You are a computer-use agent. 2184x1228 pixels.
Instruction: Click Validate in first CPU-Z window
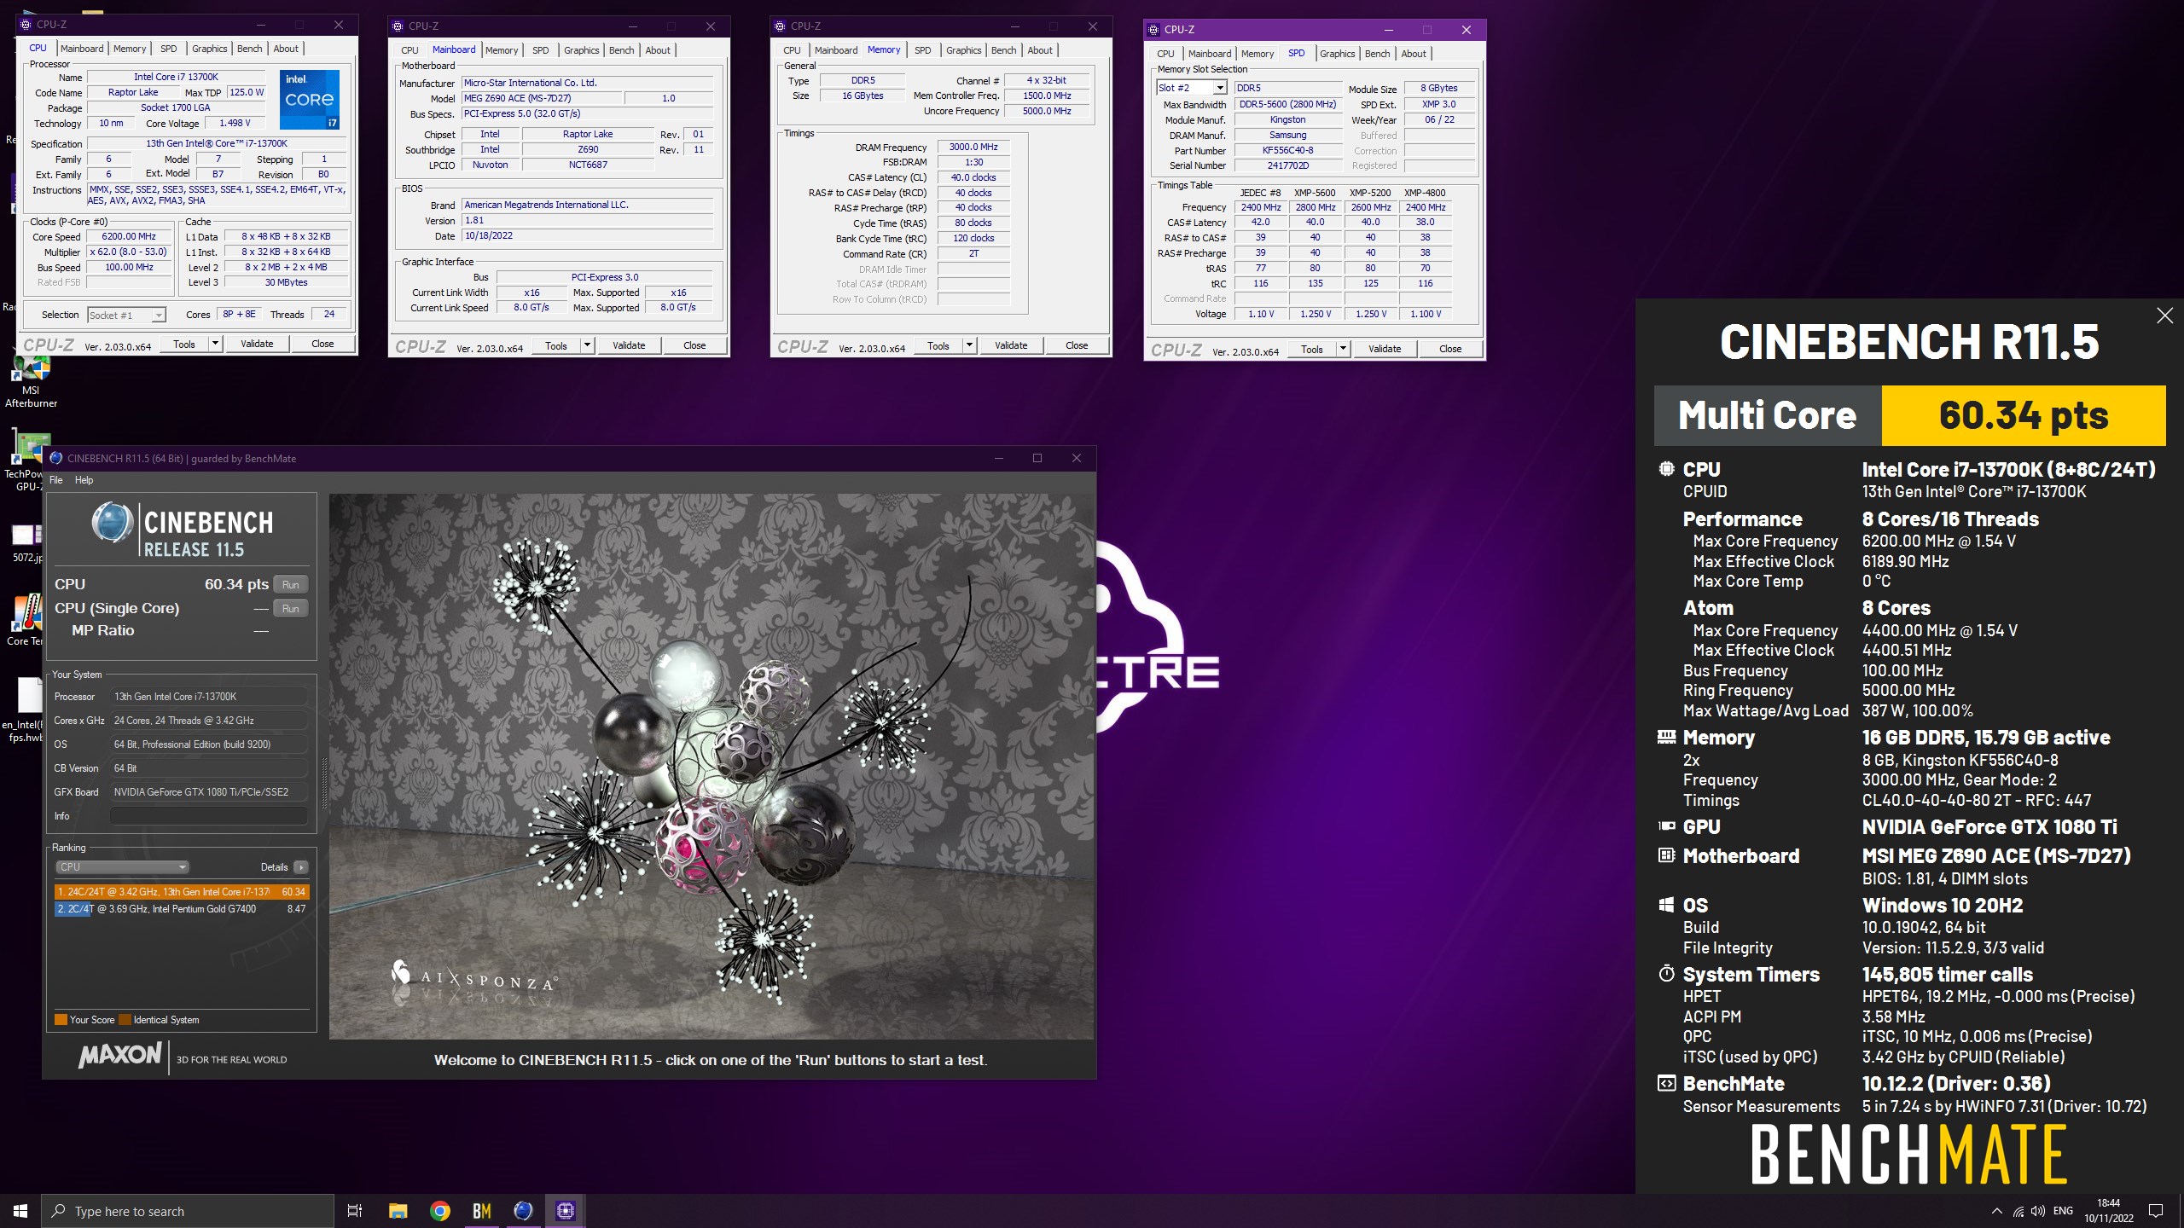click(257, 344)
